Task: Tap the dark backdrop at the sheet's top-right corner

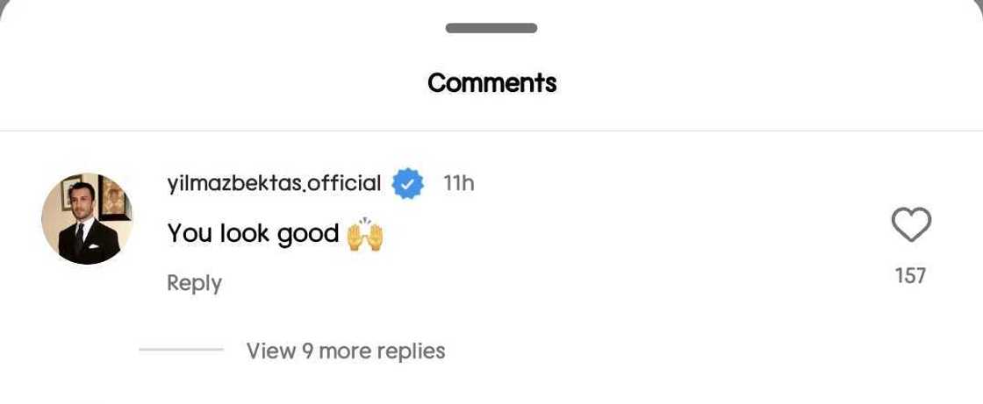Action: (979, 3)
